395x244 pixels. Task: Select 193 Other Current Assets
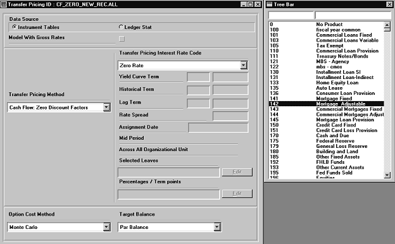327,167
